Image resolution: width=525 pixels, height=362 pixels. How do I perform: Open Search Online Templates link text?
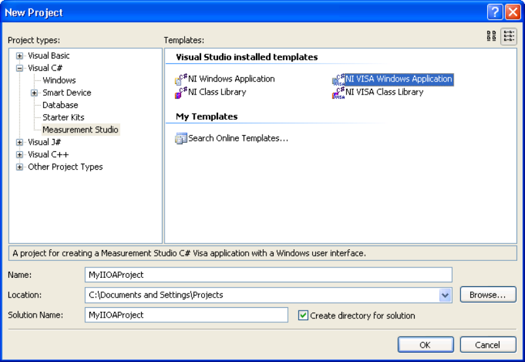point(238,138)
